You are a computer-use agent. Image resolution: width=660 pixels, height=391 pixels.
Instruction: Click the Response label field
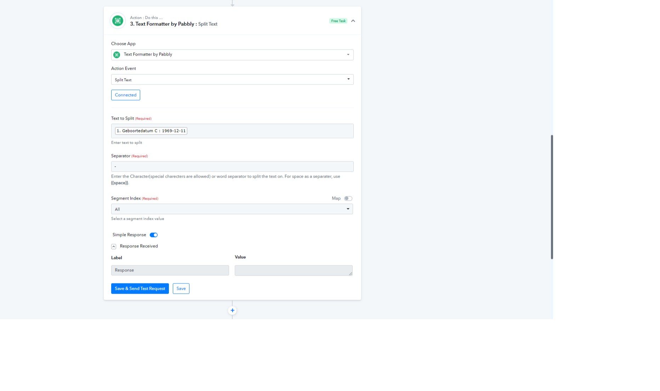point(170,270)
